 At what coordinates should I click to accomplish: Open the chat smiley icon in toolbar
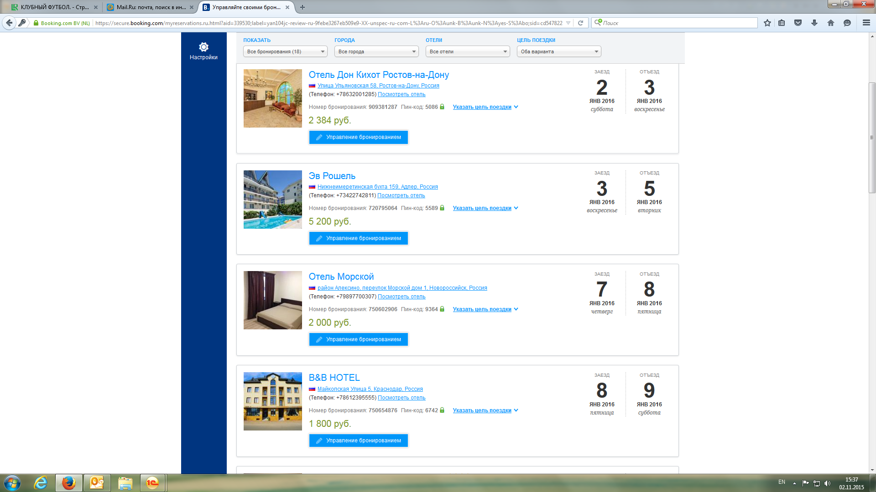847,23
